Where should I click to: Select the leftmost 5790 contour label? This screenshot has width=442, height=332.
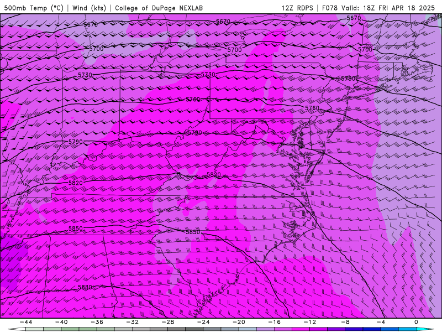(76, 142)
